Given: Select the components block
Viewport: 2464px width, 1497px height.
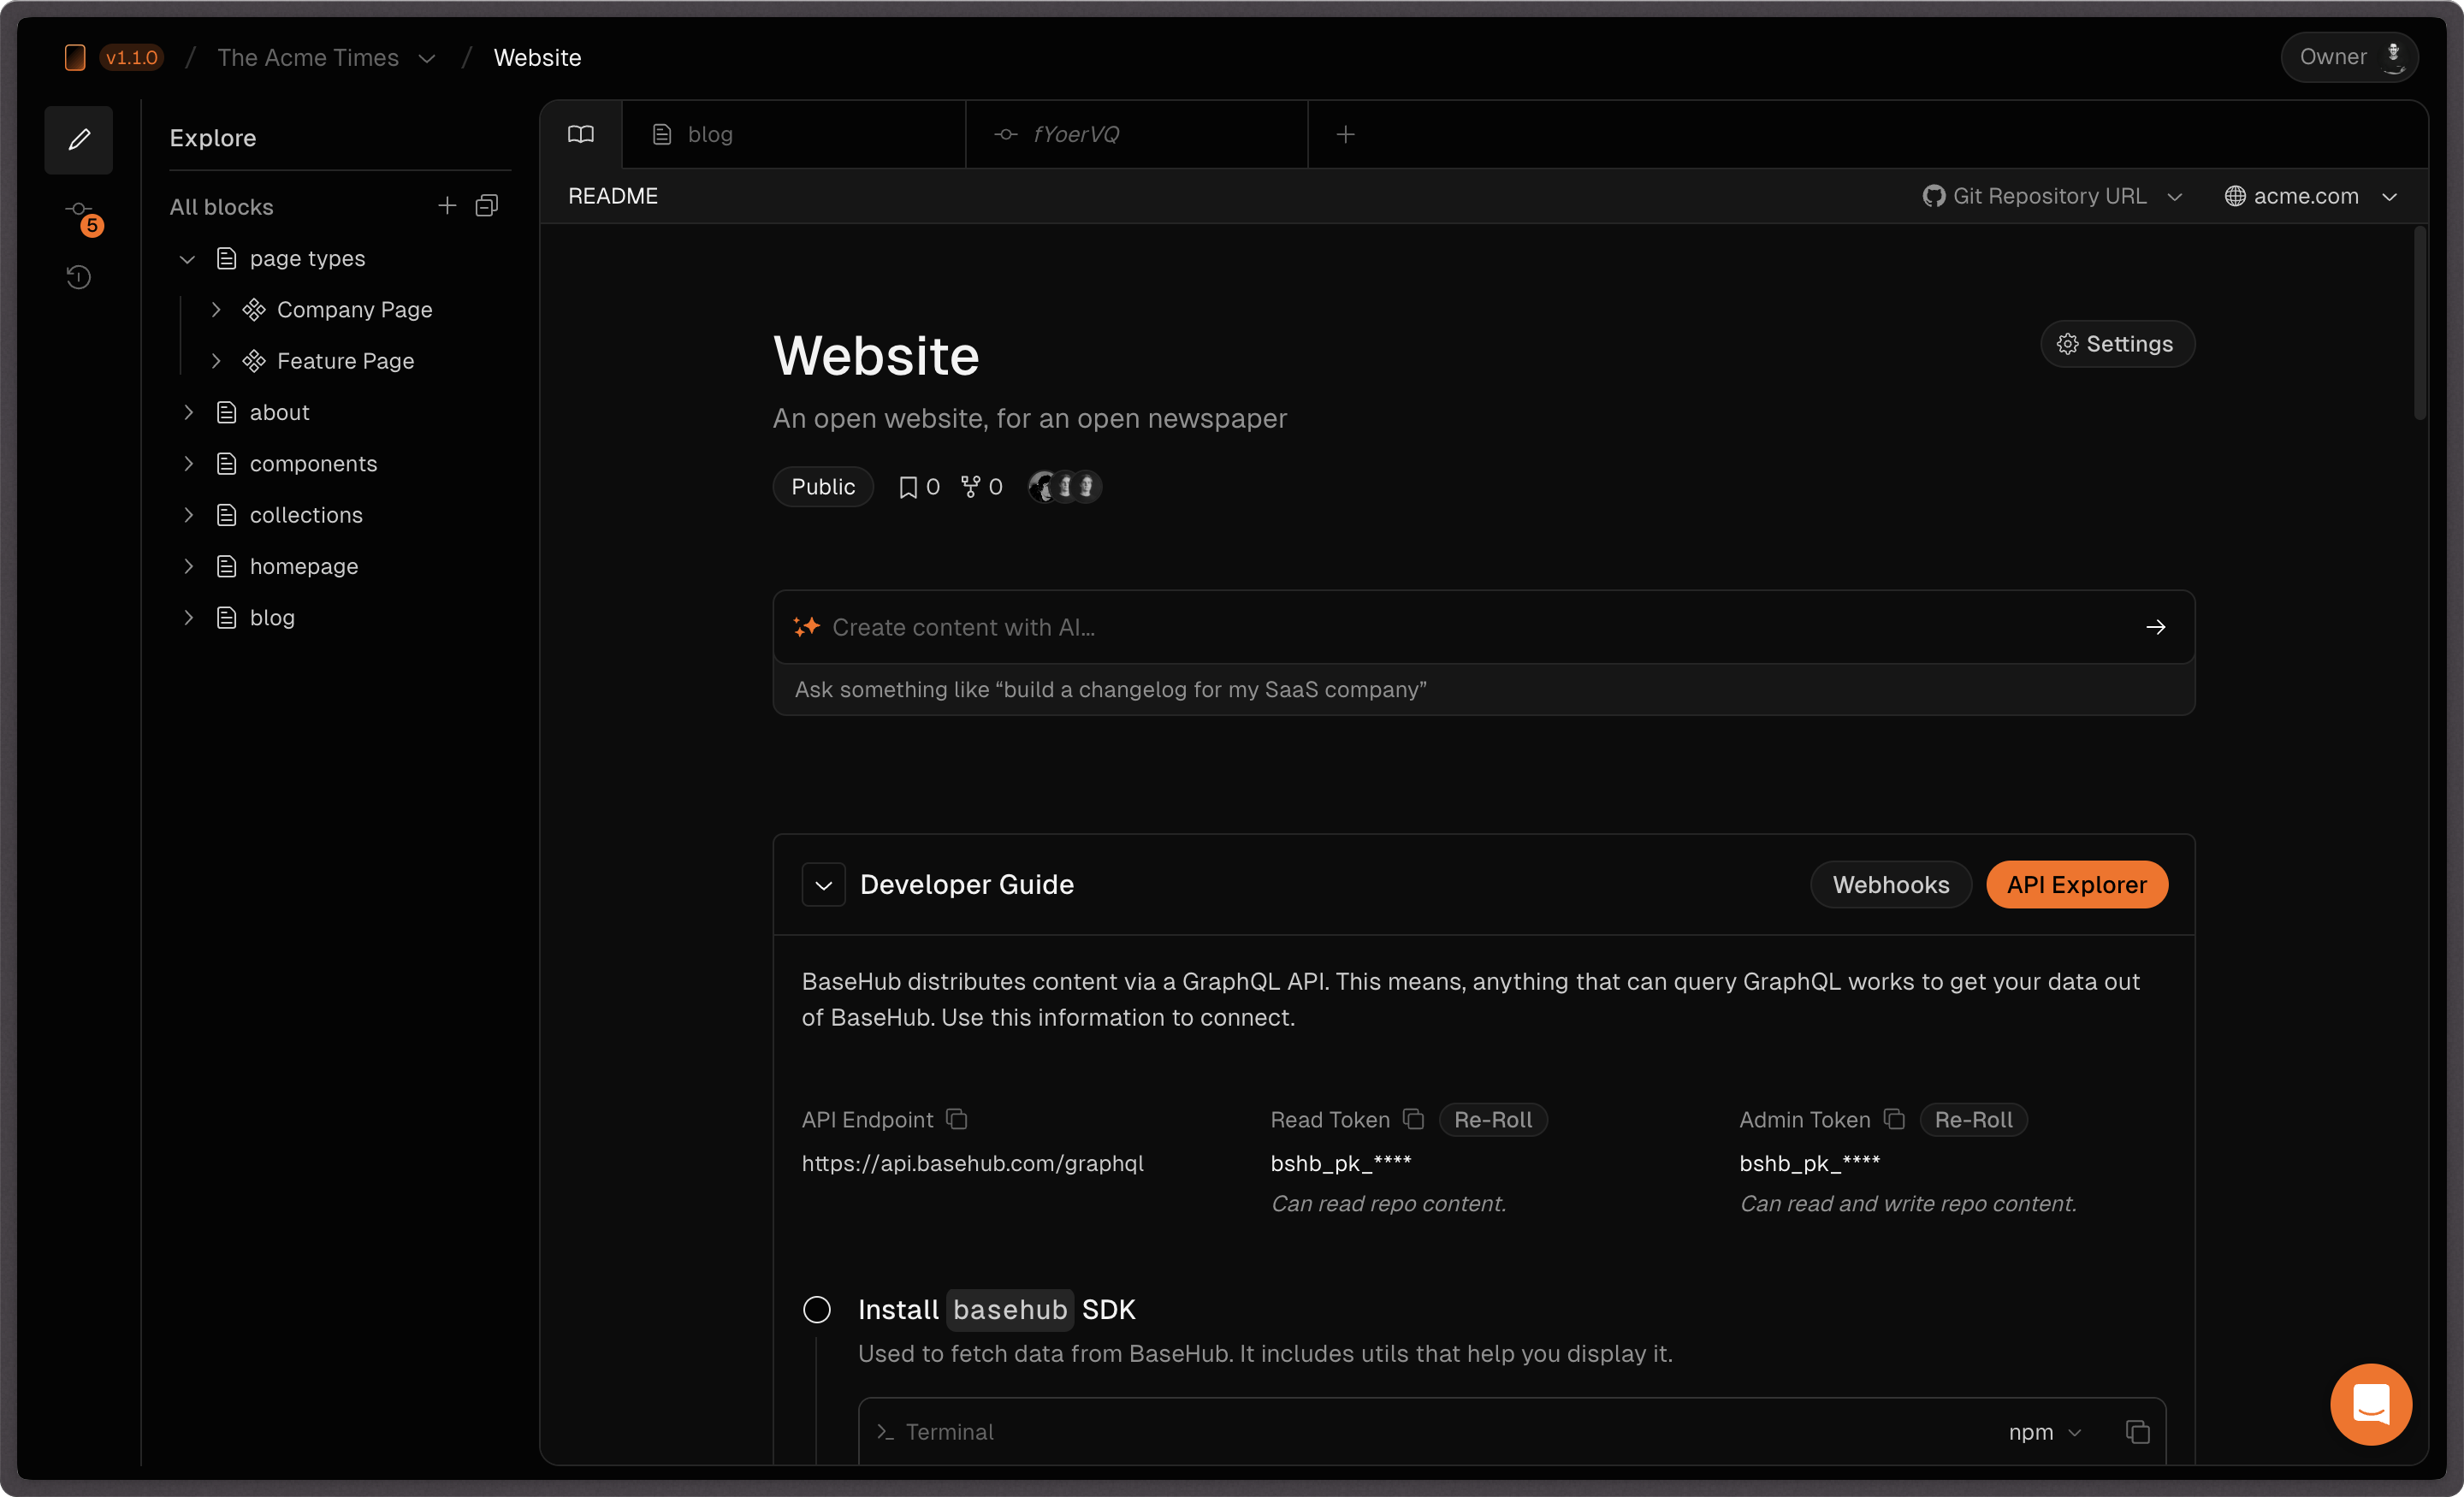Looking at the screenshot, I should click(x=313, y=464).
